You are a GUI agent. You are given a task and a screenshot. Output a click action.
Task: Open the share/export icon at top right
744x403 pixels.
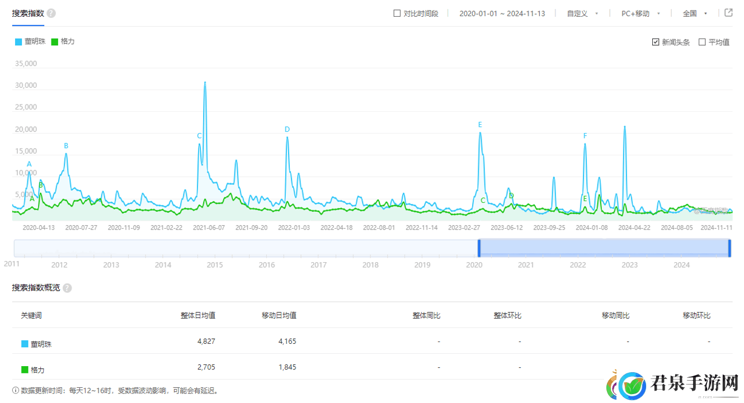(x=728, y=13)
